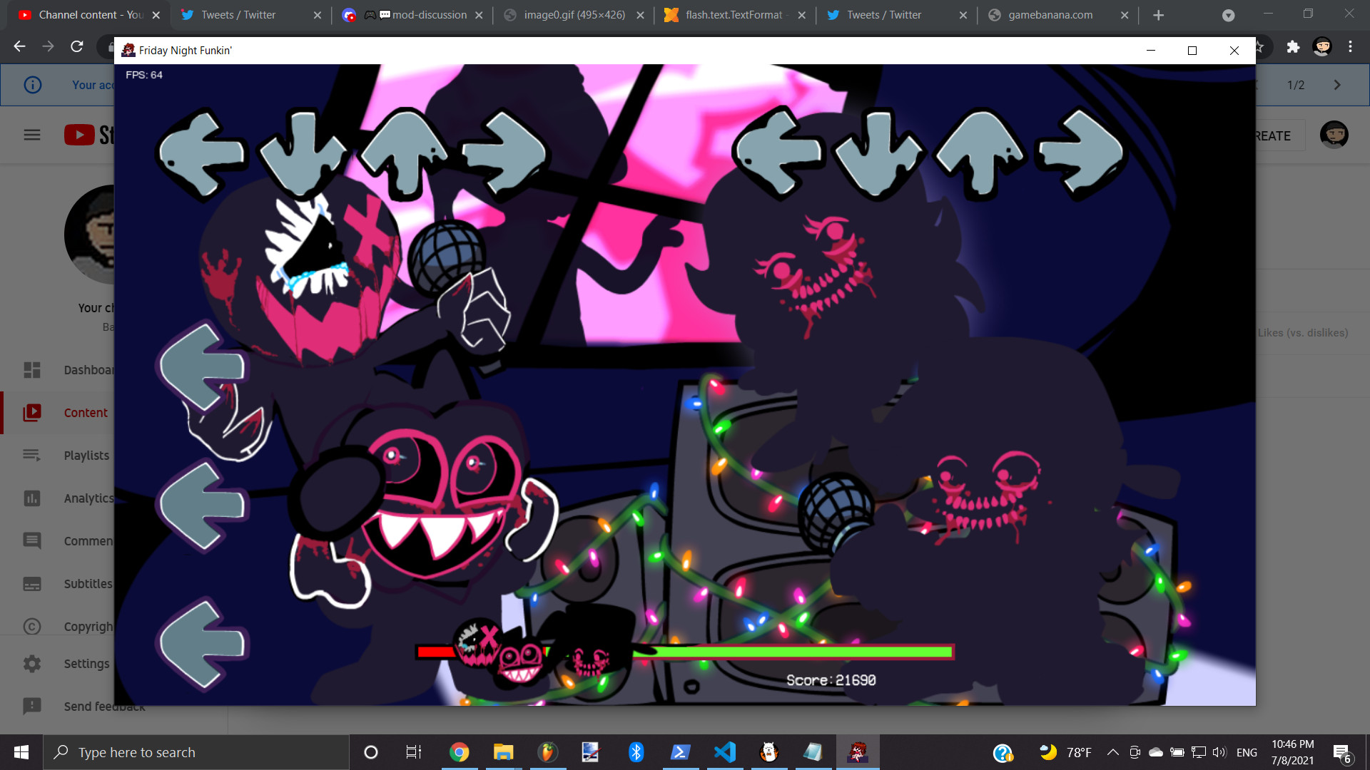Go back in browser history
Viewport: 1370px width, 770px height.
[19, 46]
